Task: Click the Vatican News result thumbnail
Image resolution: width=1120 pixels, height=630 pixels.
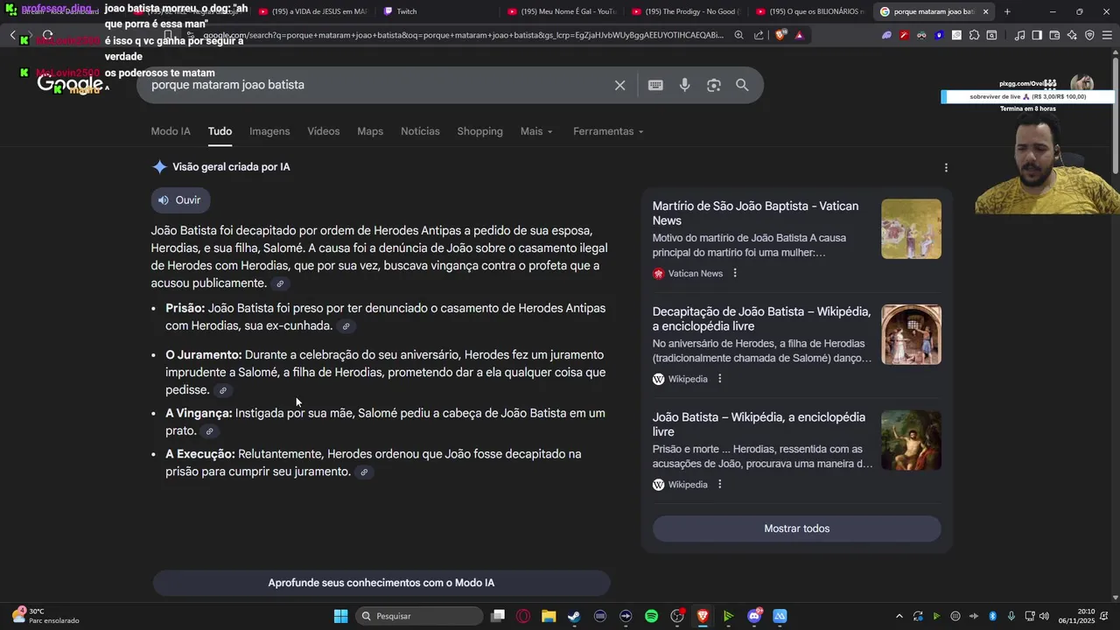Action: tap(911, 229)
